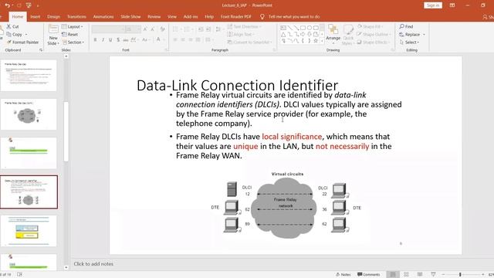494x278 pixels.
Task: Open Shape Fill dropdown
Action: (370, 26)
